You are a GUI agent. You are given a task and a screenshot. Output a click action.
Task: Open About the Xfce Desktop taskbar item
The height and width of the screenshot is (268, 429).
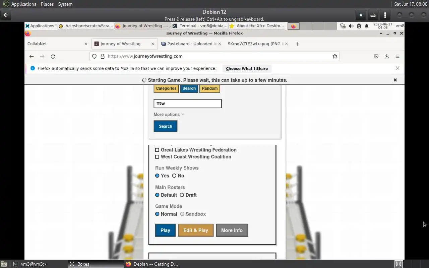tap(257, 26)
